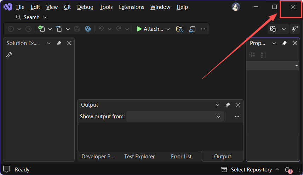Open the Find in Files icon
The image size is (303, 175).
click(179, 29)
